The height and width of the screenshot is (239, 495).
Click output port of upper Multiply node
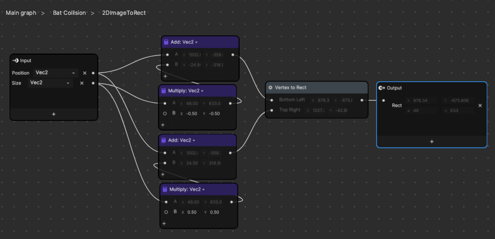tap(230, 103)
